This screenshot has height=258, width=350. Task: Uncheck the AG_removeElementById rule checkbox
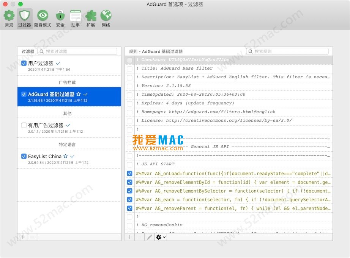[x=129, y=182]
